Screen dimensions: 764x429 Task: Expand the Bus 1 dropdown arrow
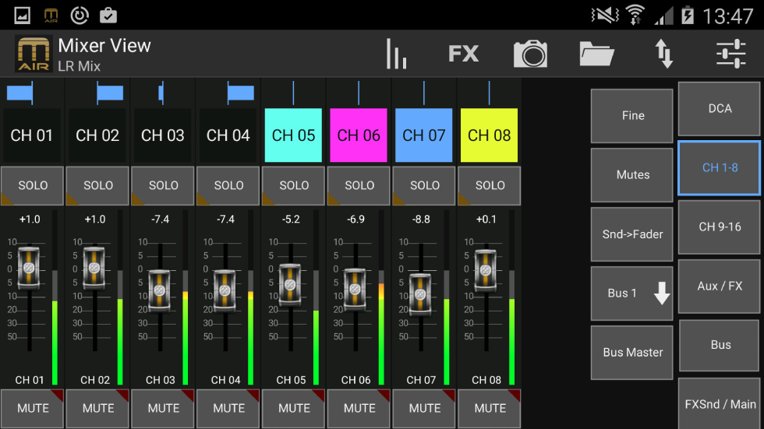[x=661, y=294]
